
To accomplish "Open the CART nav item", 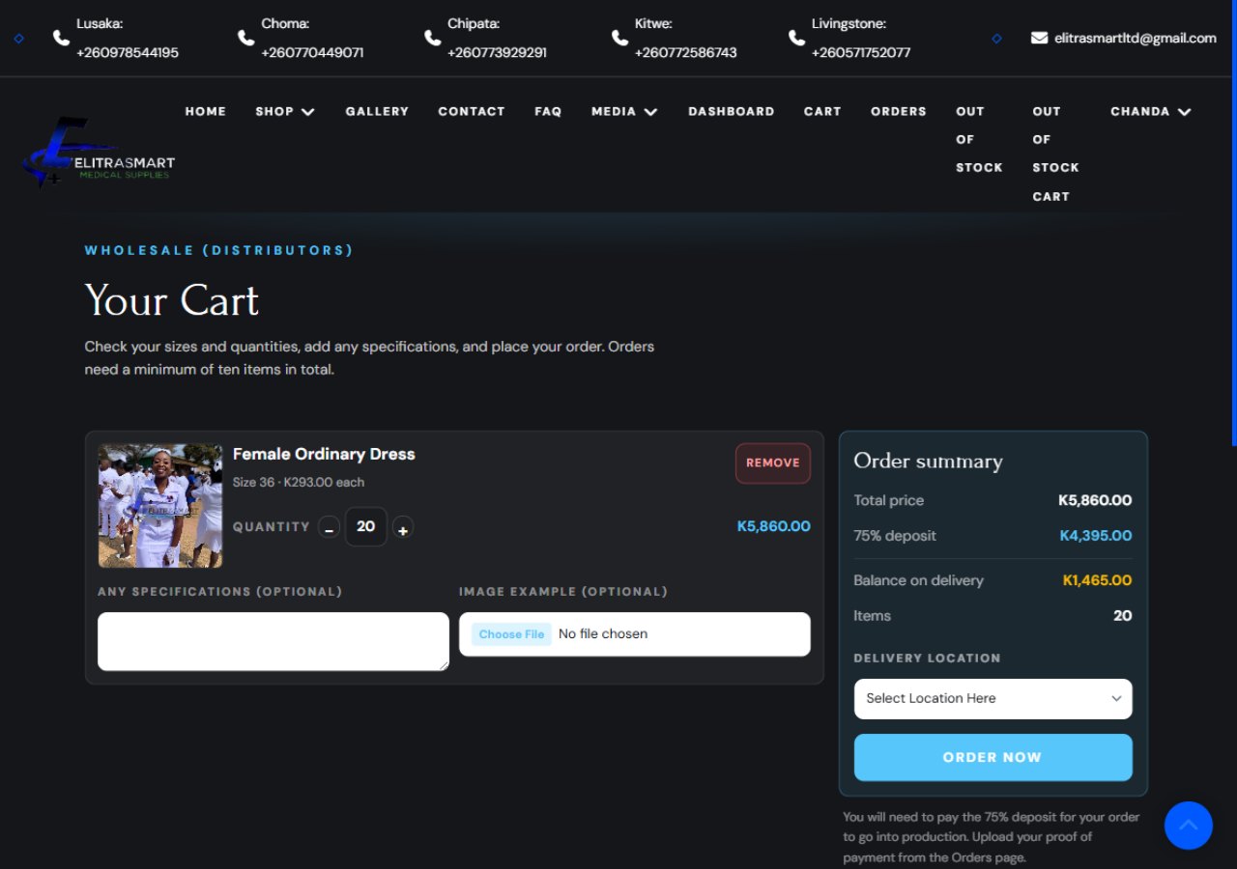I will (x=822, y=111).
